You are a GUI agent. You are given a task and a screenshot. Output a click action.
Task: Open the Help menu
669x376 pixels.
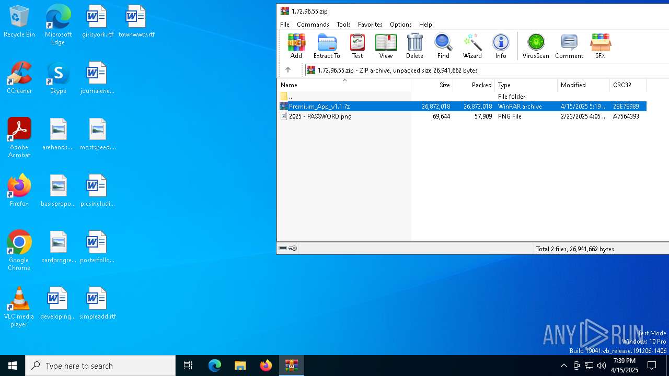click(425, 25)
